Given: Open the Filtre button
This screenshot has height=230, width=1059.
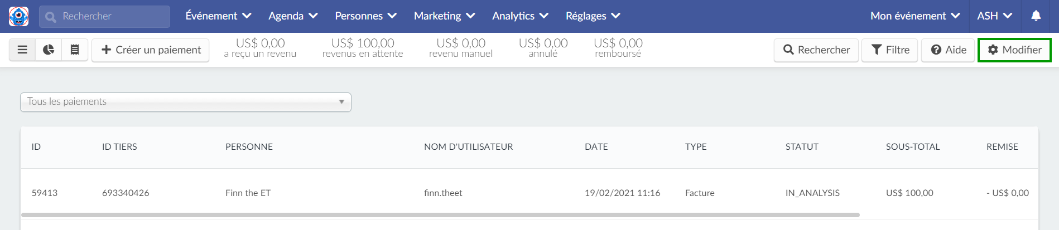Looking at the screenshot, I should click(890, 50).
